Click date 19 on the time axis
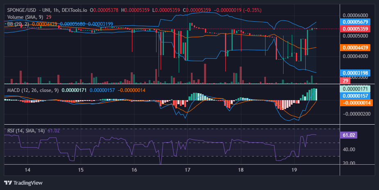The height and width of the screenshot is (190, 379). pyautogui.click(x=294, y=170)
